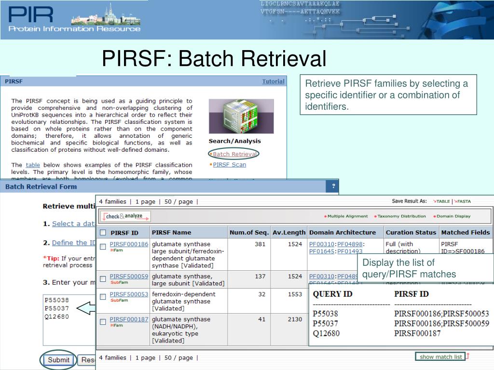Save results as TABLE
Viewport: 494px width, 370px height.
(442, 201)
